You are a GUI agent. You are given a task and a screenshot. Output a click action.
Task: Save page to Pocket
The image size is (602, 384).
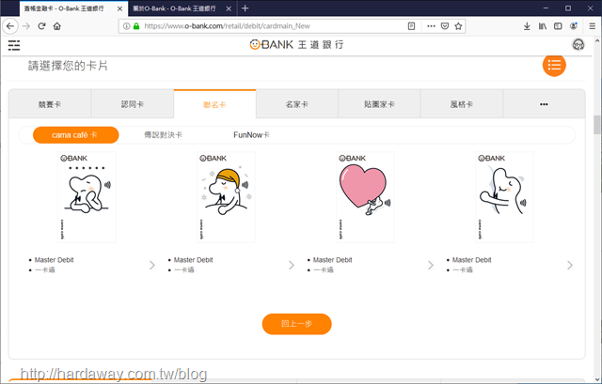click(x=445, y=26)
